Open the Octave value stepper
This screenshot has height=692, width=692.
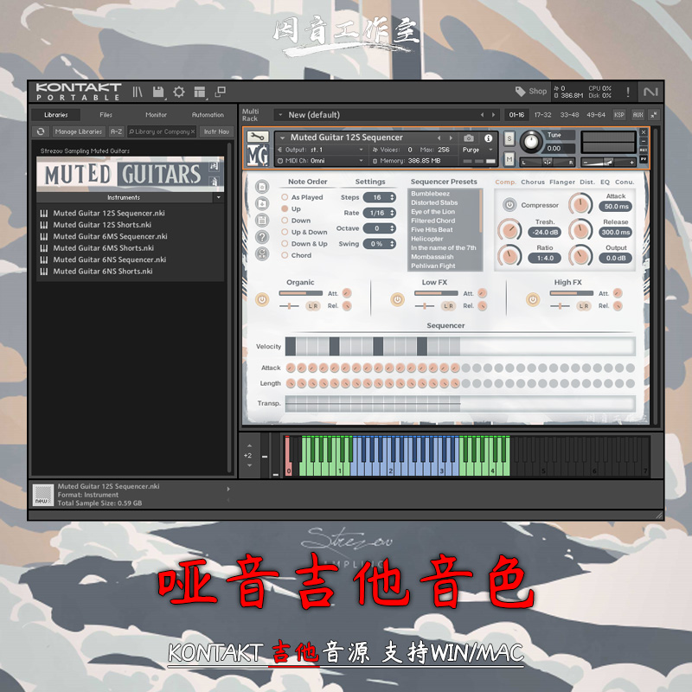[x=380, y=228]
